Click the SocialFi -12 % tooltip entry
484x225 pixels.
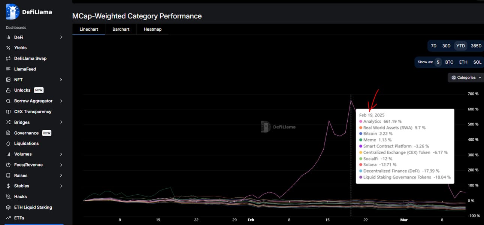click(375, 159)
